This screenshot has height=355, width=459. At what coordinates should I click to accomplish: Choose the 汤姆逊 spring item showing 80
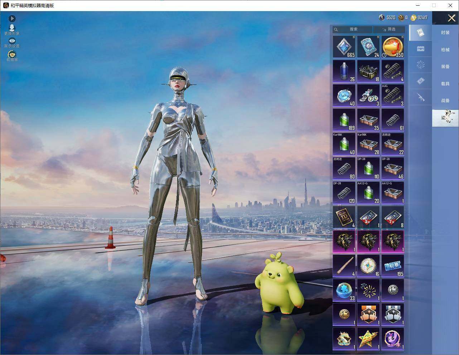click(344, 168)
